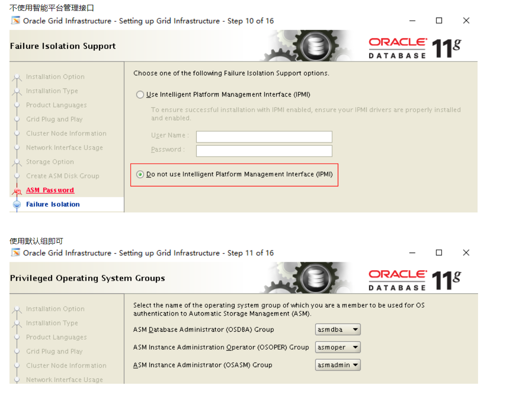Click Create ASM Disk Group step
The image size is (506, 397).
tap(63, 176)
